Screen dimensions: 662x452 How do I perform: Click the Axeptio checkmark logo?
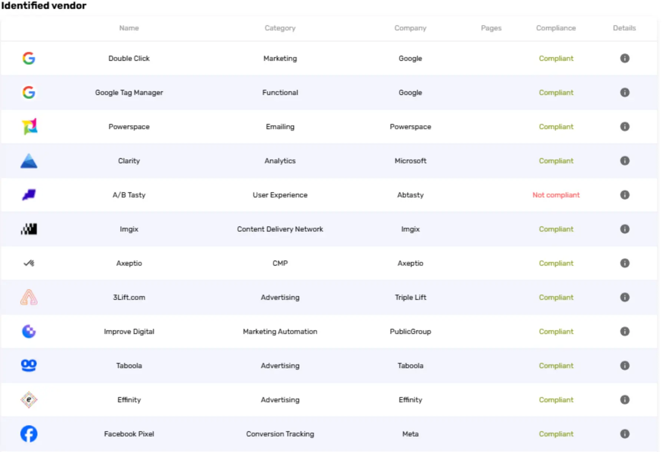click(29, 263)
